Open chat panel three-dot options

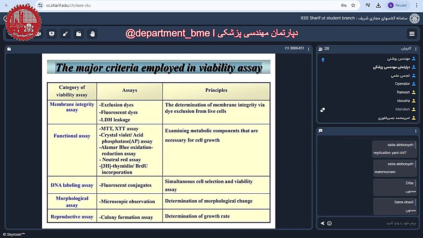416,131
